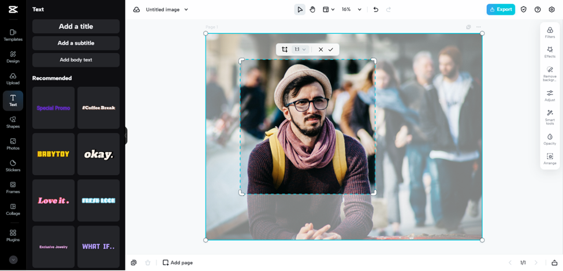Open the Shapes panel
The width and height of the screenshot is (563, 271).
click(x=13, y=122)
